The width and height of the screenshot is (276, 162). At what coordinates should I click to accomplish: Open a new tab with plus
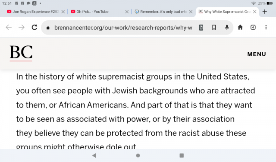(264, 12)
